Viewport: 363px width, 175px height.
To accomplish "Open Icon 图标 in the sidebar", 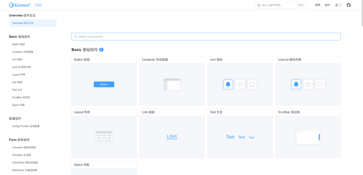I will pos(17,60).
